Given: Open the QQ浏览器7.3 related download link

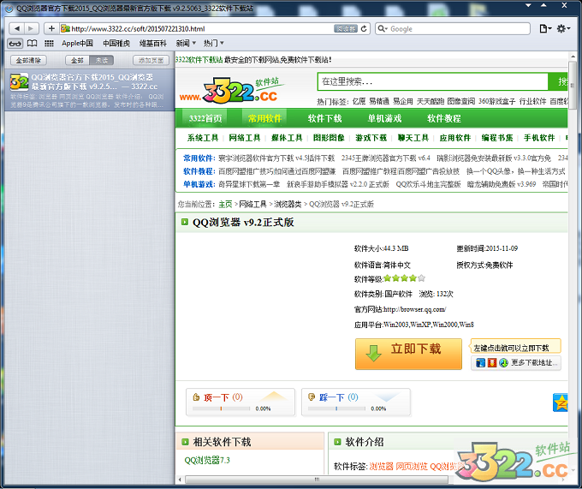Looking at the screenshot, I should [207, 461].
